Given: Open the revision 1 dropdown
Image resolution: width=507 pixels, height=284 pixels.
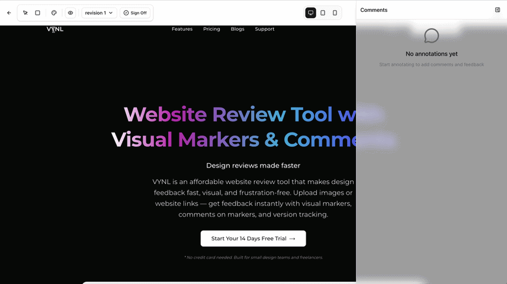Looking at the screenshot, I should click(99, 13).
